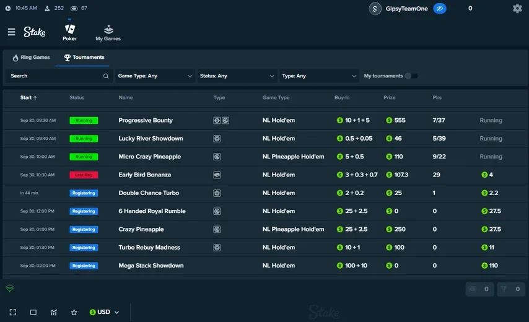Click the 2.2 buy-in on Double Chance Turbo

[489, 193]
